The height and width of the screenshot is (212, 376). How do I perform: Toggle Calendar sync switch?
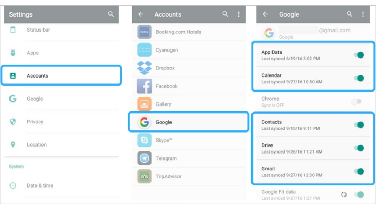359,78
